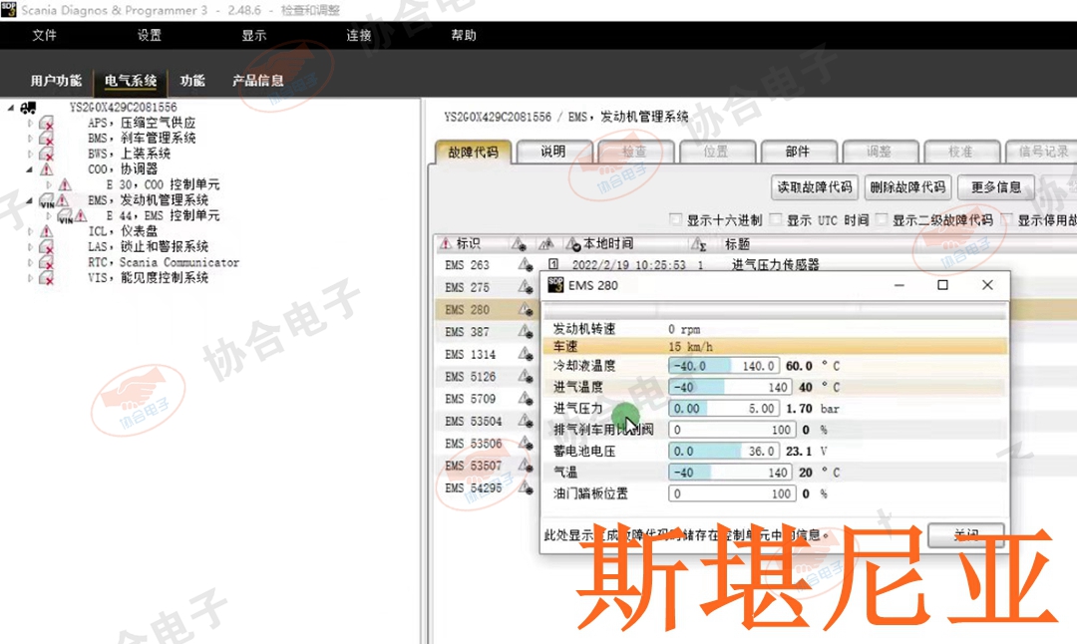Collapse the EMS 发动机管理系统 node
Viewport: 1077px width, 644px height.
pyautogui.click(x=30, y=200)
